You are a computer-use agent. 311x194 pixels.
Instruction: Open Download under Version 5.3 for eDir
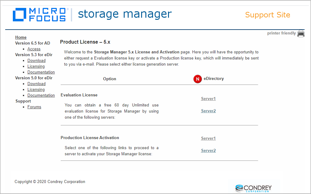tap(36, 60)
